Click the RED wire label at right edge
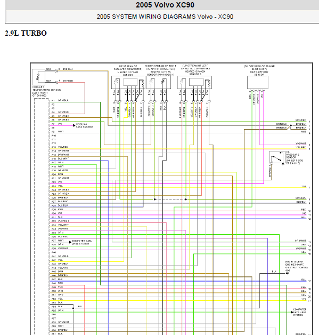 pos(304,210)
